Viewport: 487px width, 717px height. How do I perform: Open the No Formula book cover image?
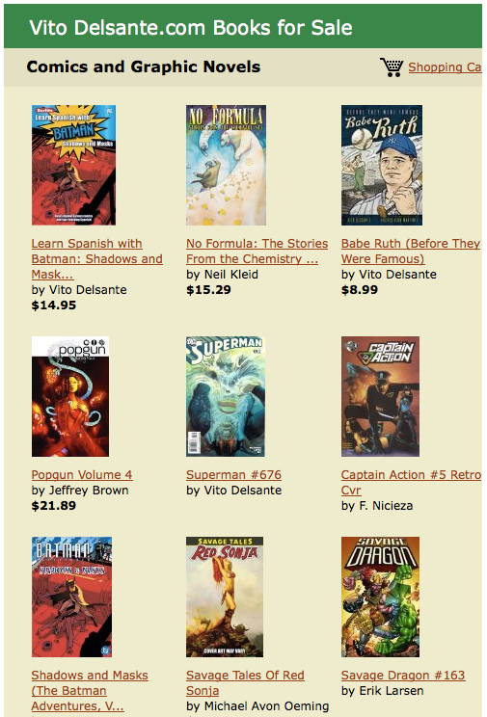click(226, 165)
